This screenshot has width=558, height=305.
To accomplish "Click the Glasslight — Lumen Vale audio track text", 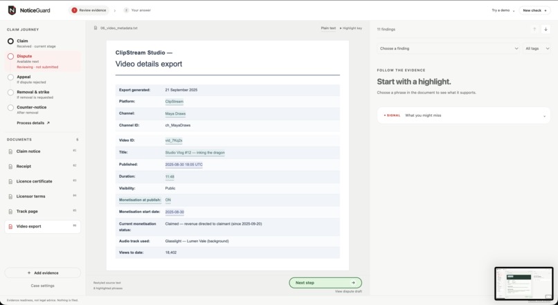I will click(197, 241).
